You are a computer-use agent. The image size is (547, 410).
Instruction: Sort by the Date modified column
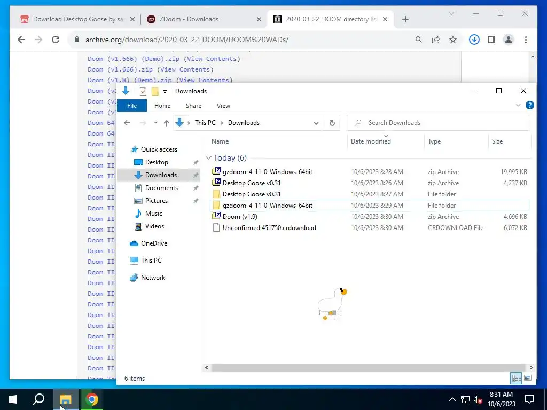pyautogui.click(x=371, y=141)
